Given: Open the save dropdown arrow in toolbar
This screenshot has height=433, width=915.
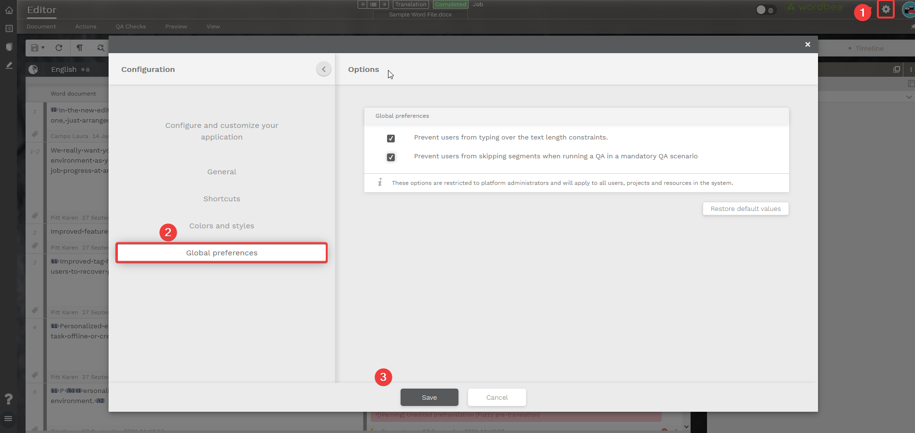Looking at the screenshot, I should click(x=43, y=48).
